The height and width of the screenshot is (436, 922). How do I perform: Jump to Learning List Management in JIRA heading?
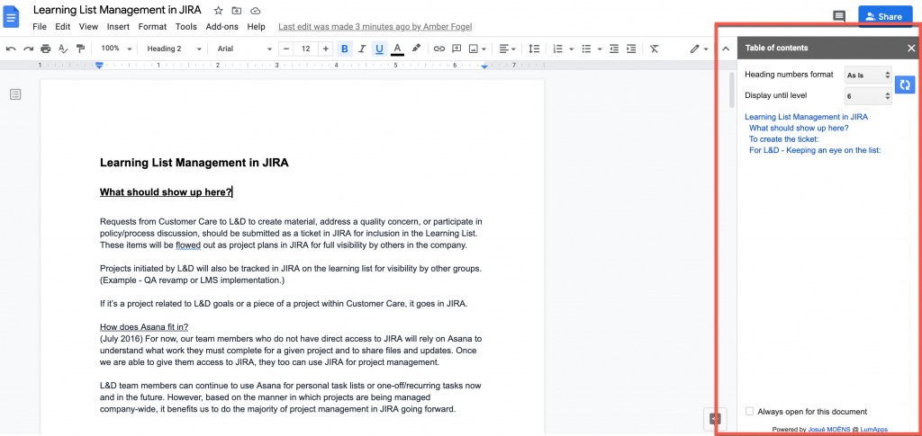[806, 117]
